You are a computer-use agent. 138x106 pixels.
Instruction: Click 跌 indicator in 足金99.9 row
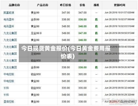point(96,33)
